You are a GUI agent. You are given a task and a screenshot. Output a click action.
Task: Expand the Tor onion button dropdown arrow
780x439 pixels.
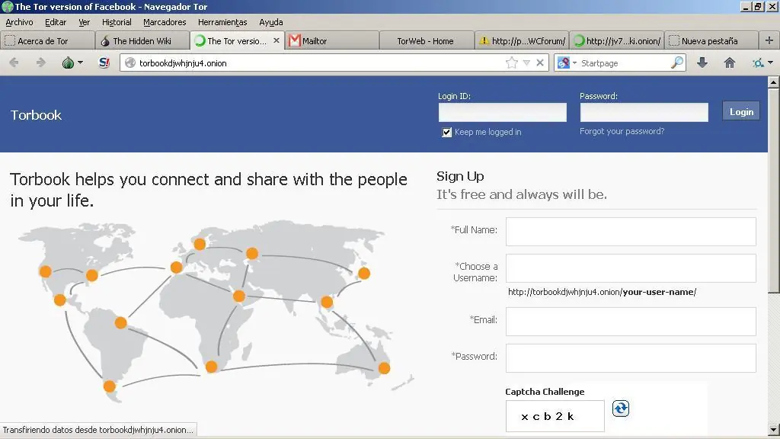click(80, 62)
